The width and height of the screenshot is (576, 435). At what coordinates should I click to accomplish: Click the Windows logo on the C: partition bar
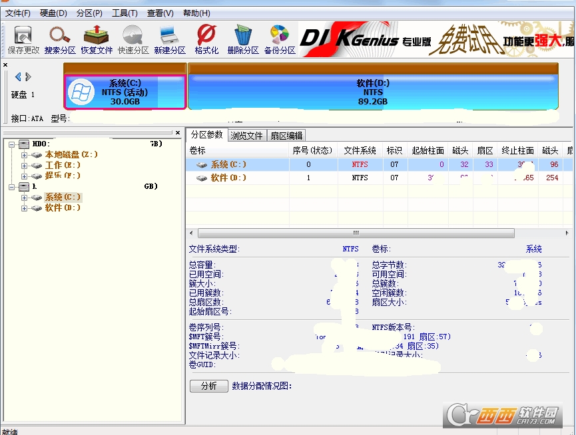click(81, 92)
